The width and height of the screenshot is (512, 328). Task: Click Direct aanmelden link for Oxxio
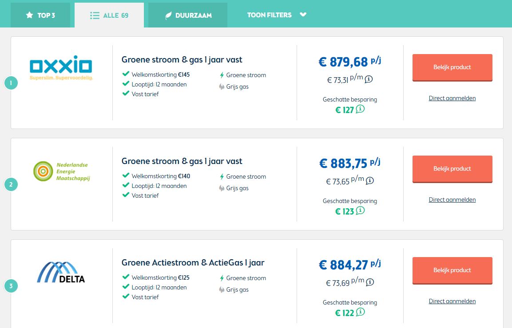452,98
